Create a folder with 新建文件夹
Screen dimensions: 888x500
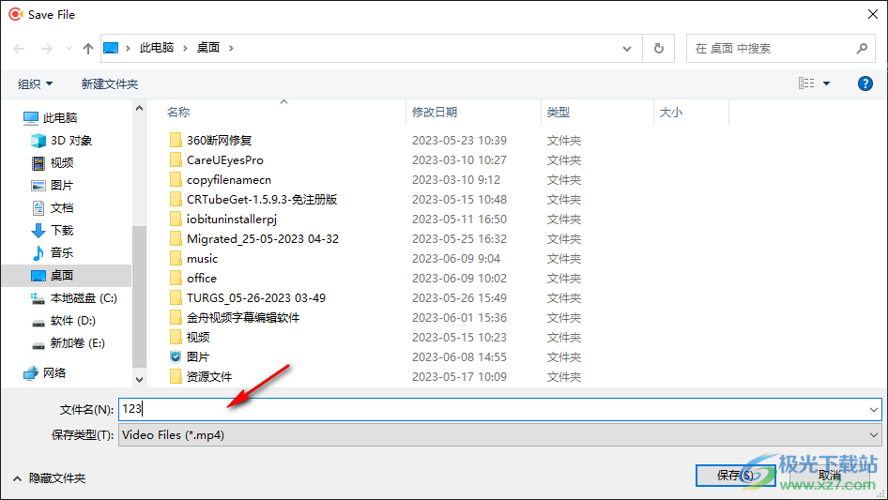tap(109, 83)
